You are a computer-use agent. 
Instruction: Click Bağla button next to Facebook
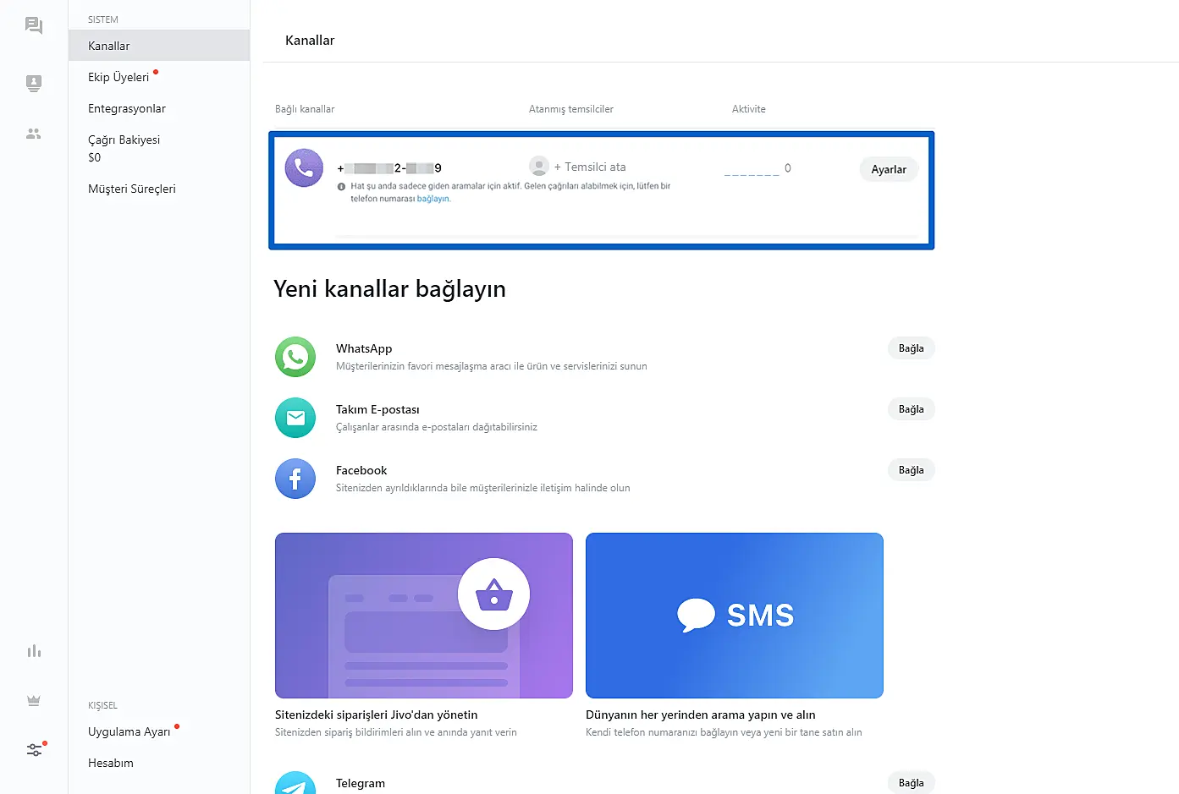(911, 470)
